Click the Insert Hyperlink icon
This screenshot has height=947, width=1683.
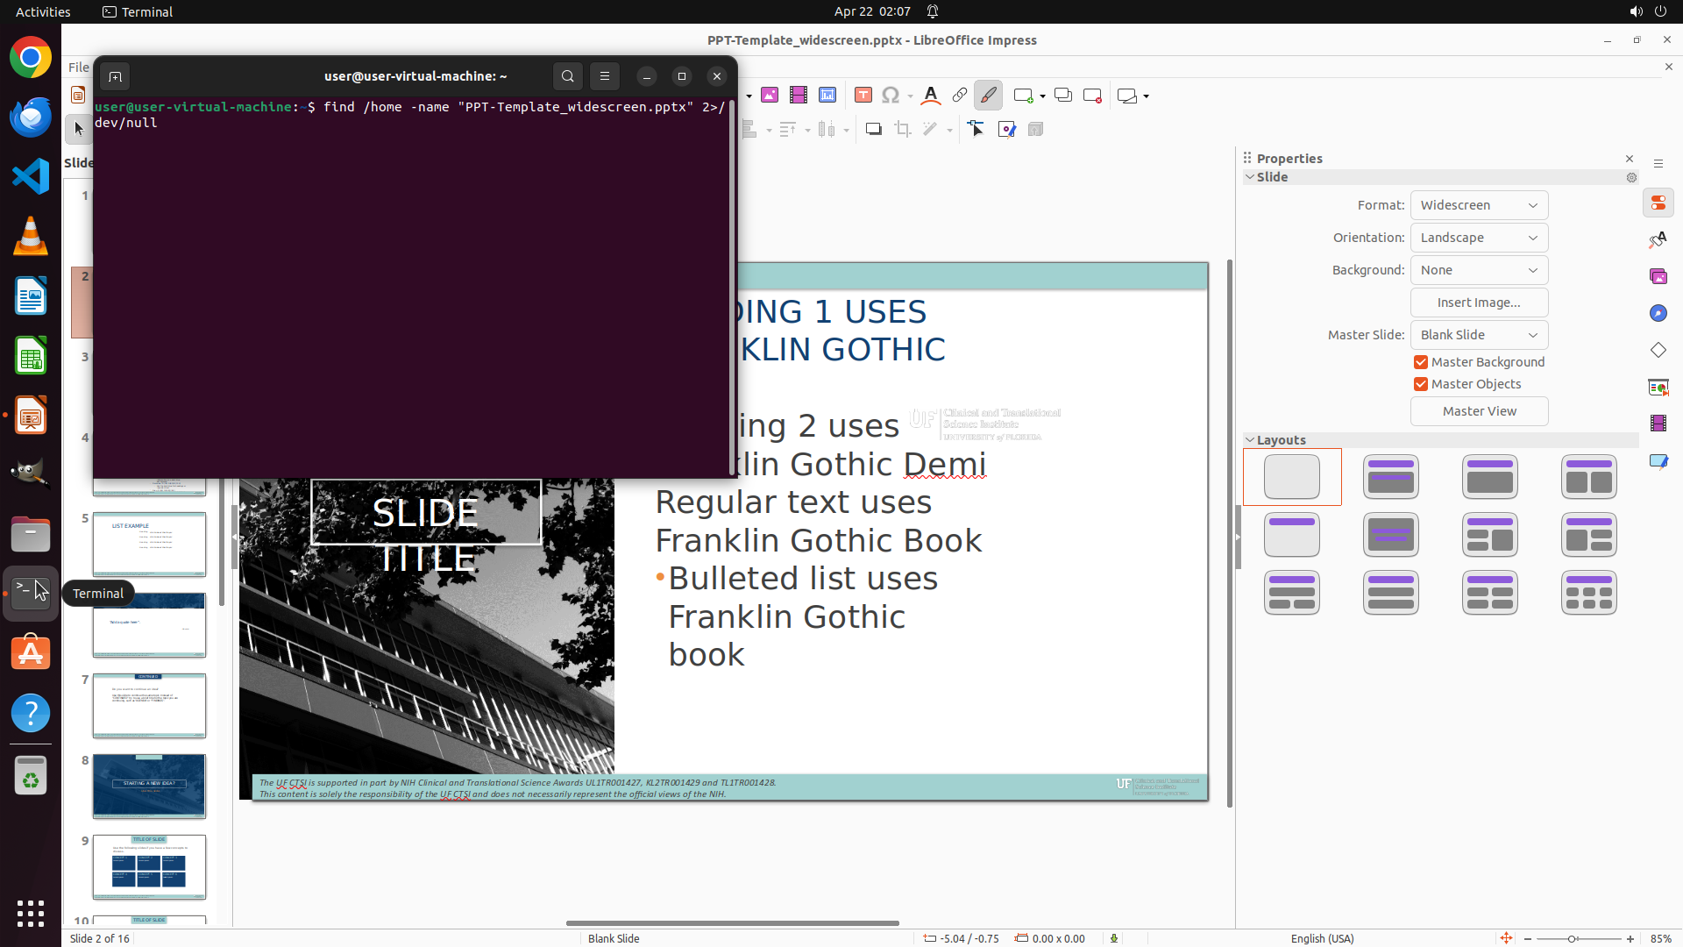[x=960, y=96]
